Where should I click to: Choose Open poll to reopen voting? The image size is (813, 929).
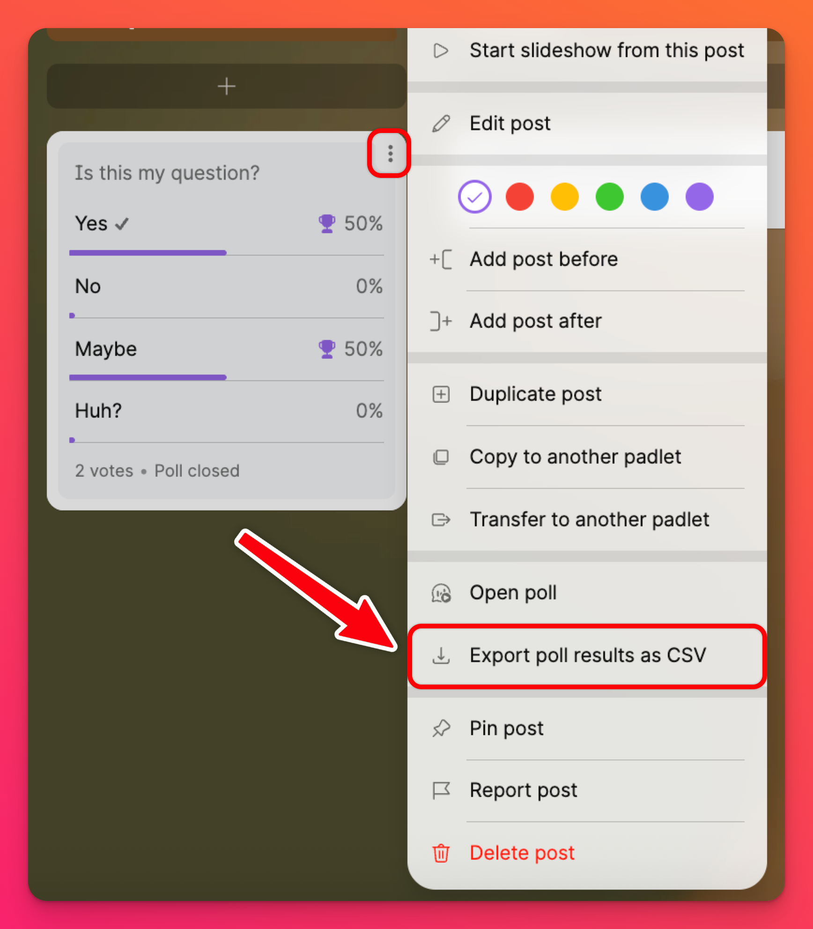587,593
